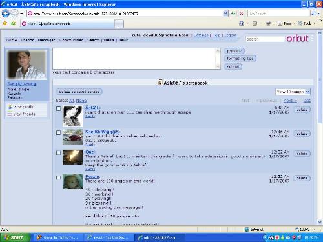The width and height of the screenshot is (323, 242).
Task: Click the next > pagination link
Action: coord(290,101)
